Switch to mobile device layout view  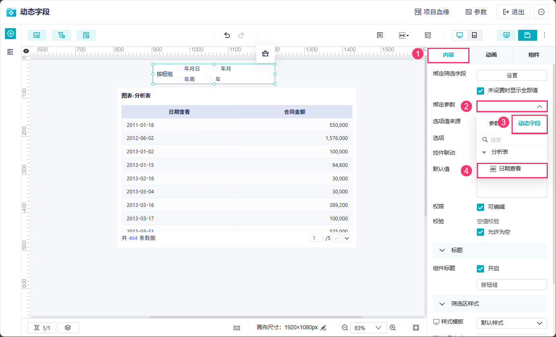coord(474,35)
